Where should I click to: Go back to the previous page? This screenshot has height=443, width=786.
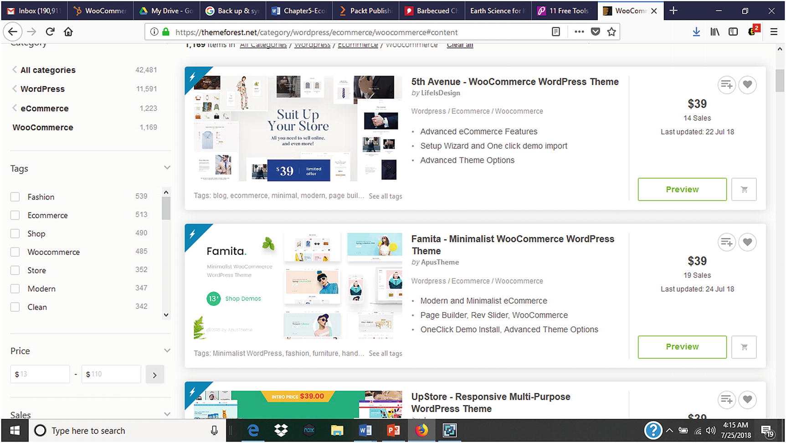(x=13, y=31)
